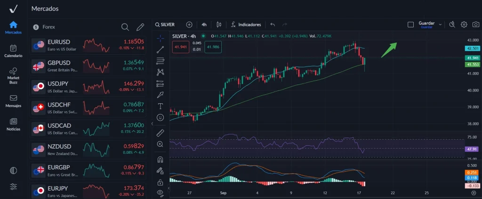482x199 pixels.
Task: Open the Market Buzz section
Action: (x=13, y=76)
